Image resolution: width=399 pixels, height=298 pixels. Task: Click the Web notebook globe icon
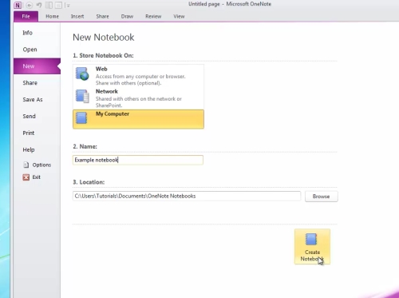tap(82, 74)
